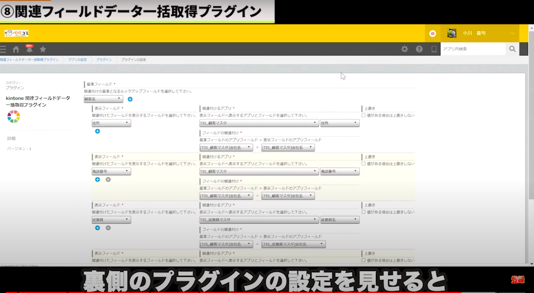Expand the TIS_従業員マスタ app dropdown
Viewport: 534px width, 293px height.
click(259, 220)
